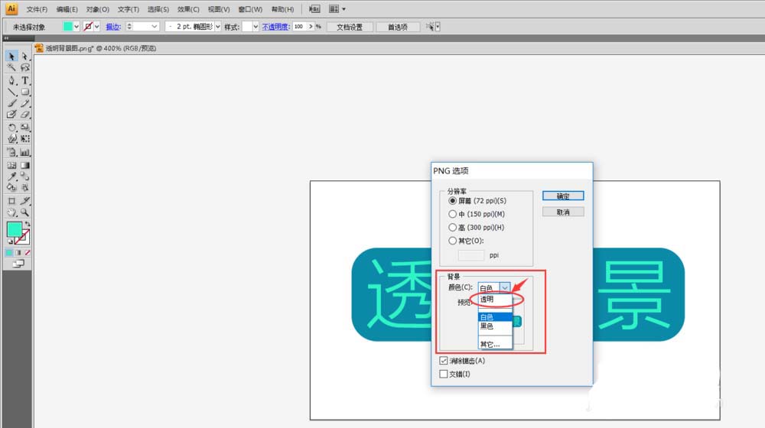The width and height of the screenshot is (765, 428).
Task: Choose the Rectangle shape tool
Action: (x=25, y=92)
